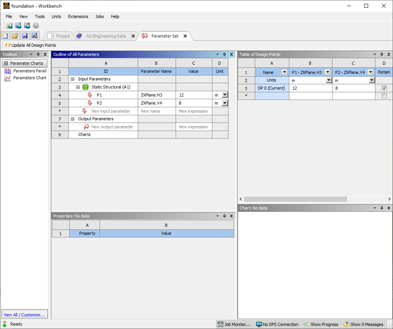Close the Chart panel

pos(389,208)
